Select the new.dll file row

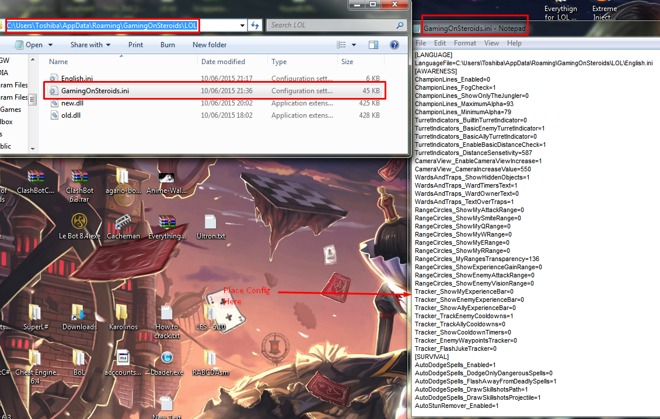coord(215,103)
